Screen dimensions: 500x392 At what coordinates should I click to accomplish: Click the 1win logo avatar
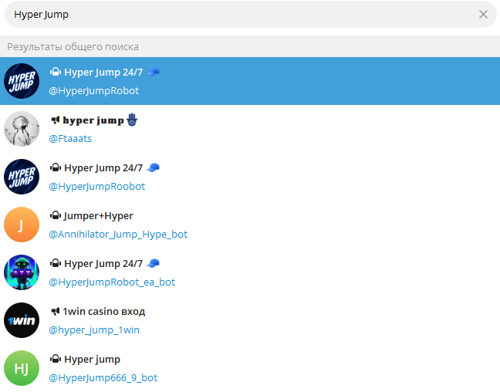point(22,320)
